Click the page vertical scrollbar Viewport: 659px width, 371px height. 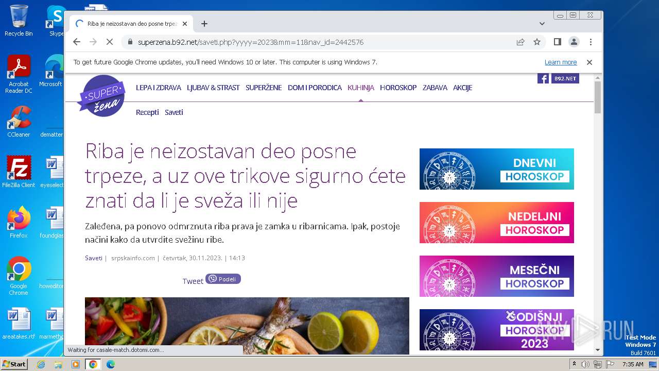598,98
